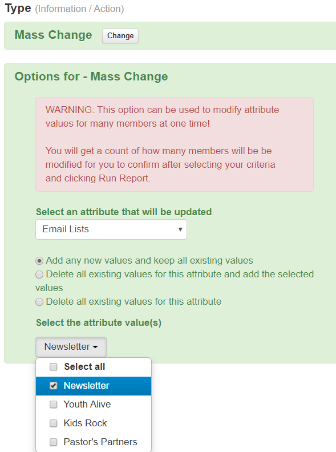Check the Pastor's Partners checkbox
336x452 pixels.
53,442
